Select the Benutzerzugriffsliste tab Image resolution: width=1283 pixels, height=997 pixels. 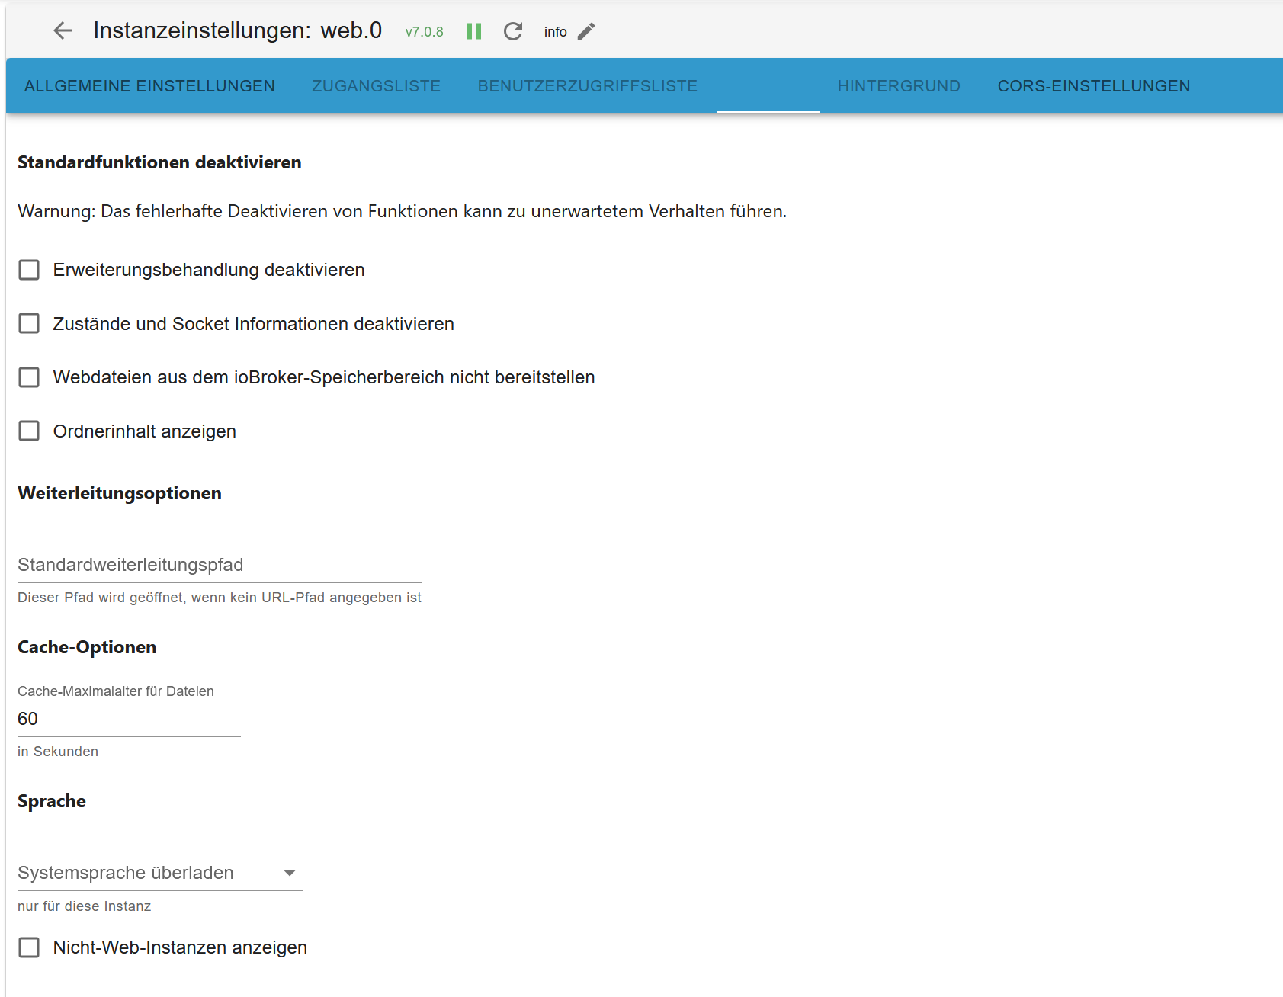pyautogui.click(x=587, y=86)
